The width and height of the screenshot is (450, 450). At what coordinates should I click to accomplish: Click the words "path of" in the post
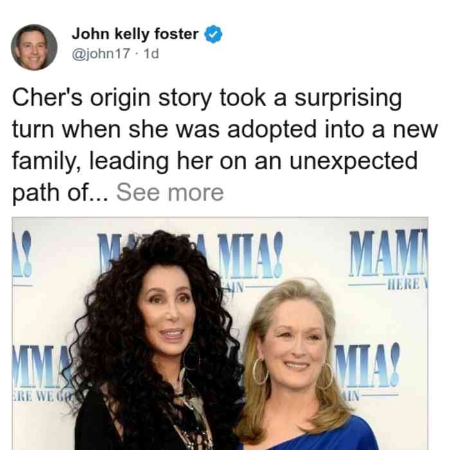[50, 193]
